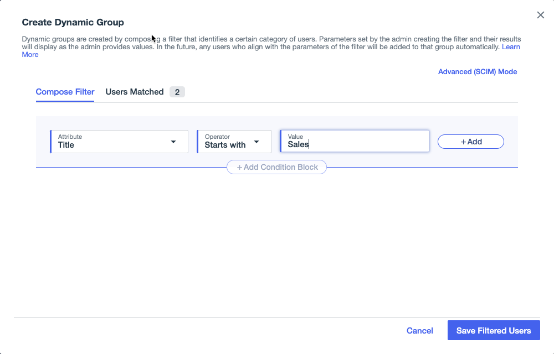Image resolution: width=554 pixels, height=354 pixels.
Task: Open the Learn More link
Action: pos(511,47)
